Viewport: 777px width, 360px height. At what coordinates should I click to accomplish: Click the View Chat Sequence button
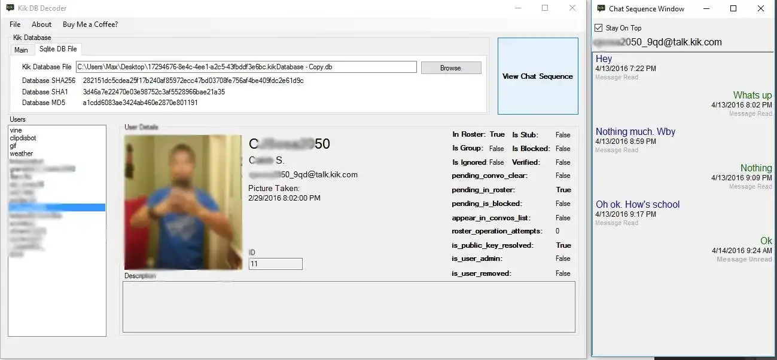538,76
